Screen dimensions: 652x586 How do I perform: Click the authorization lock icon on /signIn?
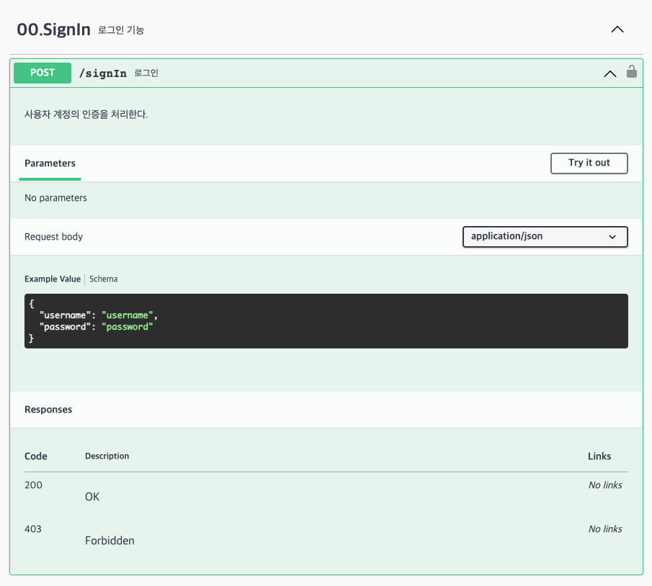click(631, 72)
